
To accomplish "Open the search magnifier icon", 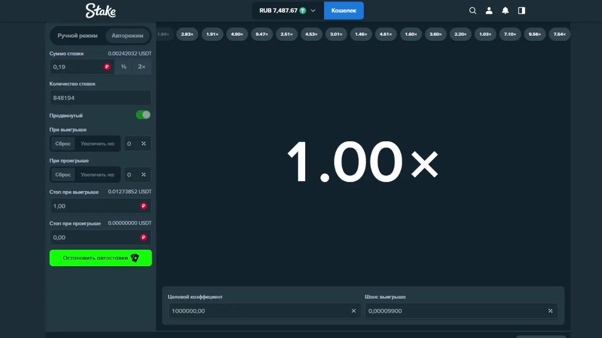I will [473, 11].
